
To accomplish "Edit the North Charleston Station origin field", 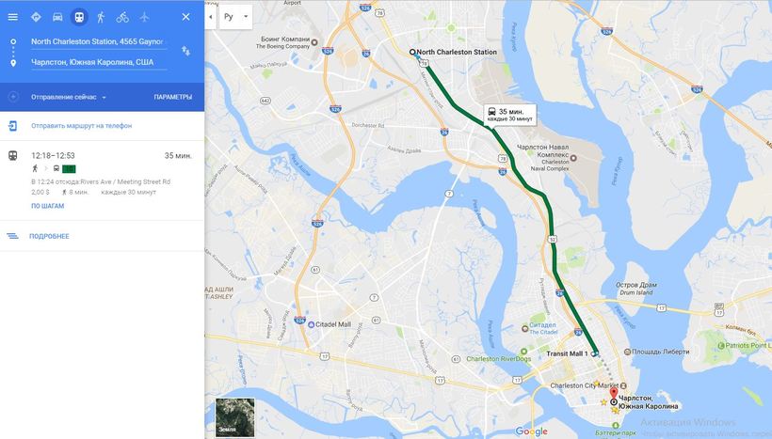I will 99,41.
